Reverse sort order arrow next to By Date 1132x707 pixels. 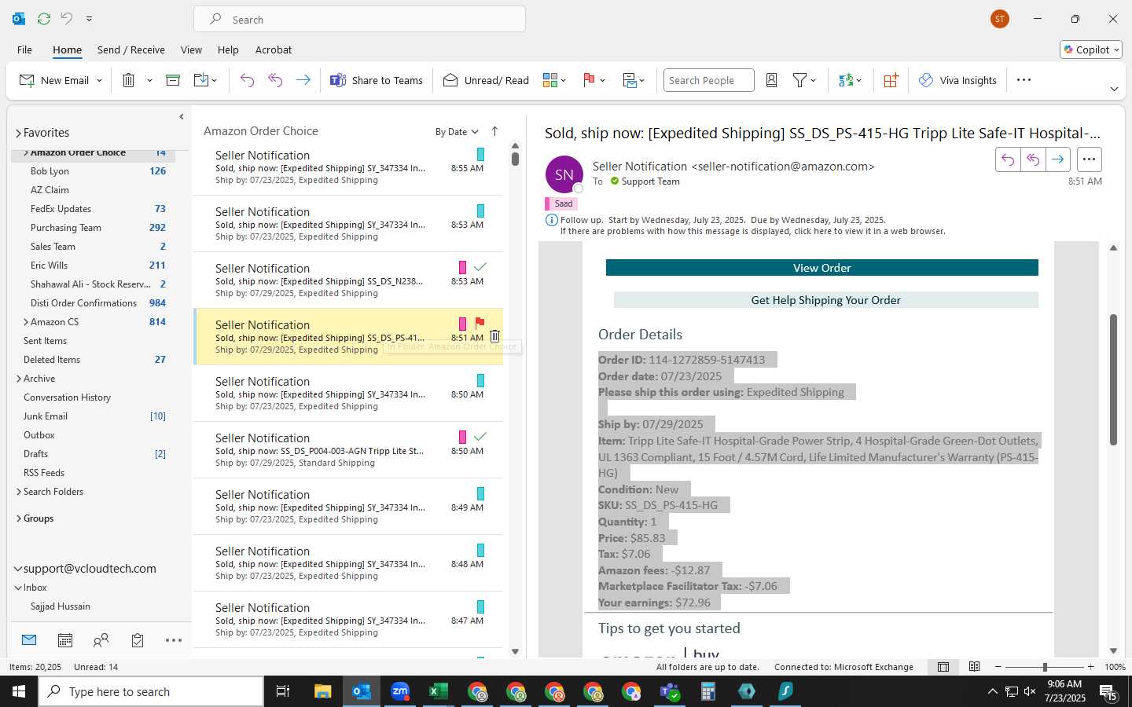click(x=494, y=131)
